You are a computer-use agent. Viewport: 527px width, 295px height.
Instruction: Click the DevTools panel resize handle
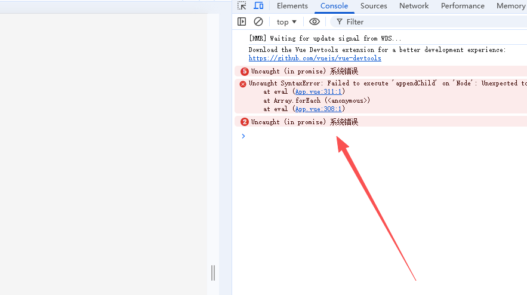tap(213, 273)
